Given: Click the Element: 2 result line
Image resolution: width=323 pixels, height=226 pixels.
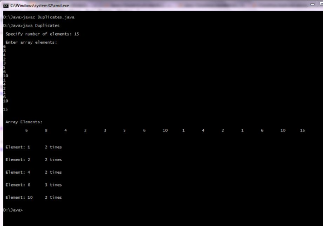Looking at the screenshot, I should tap(34, 160).
